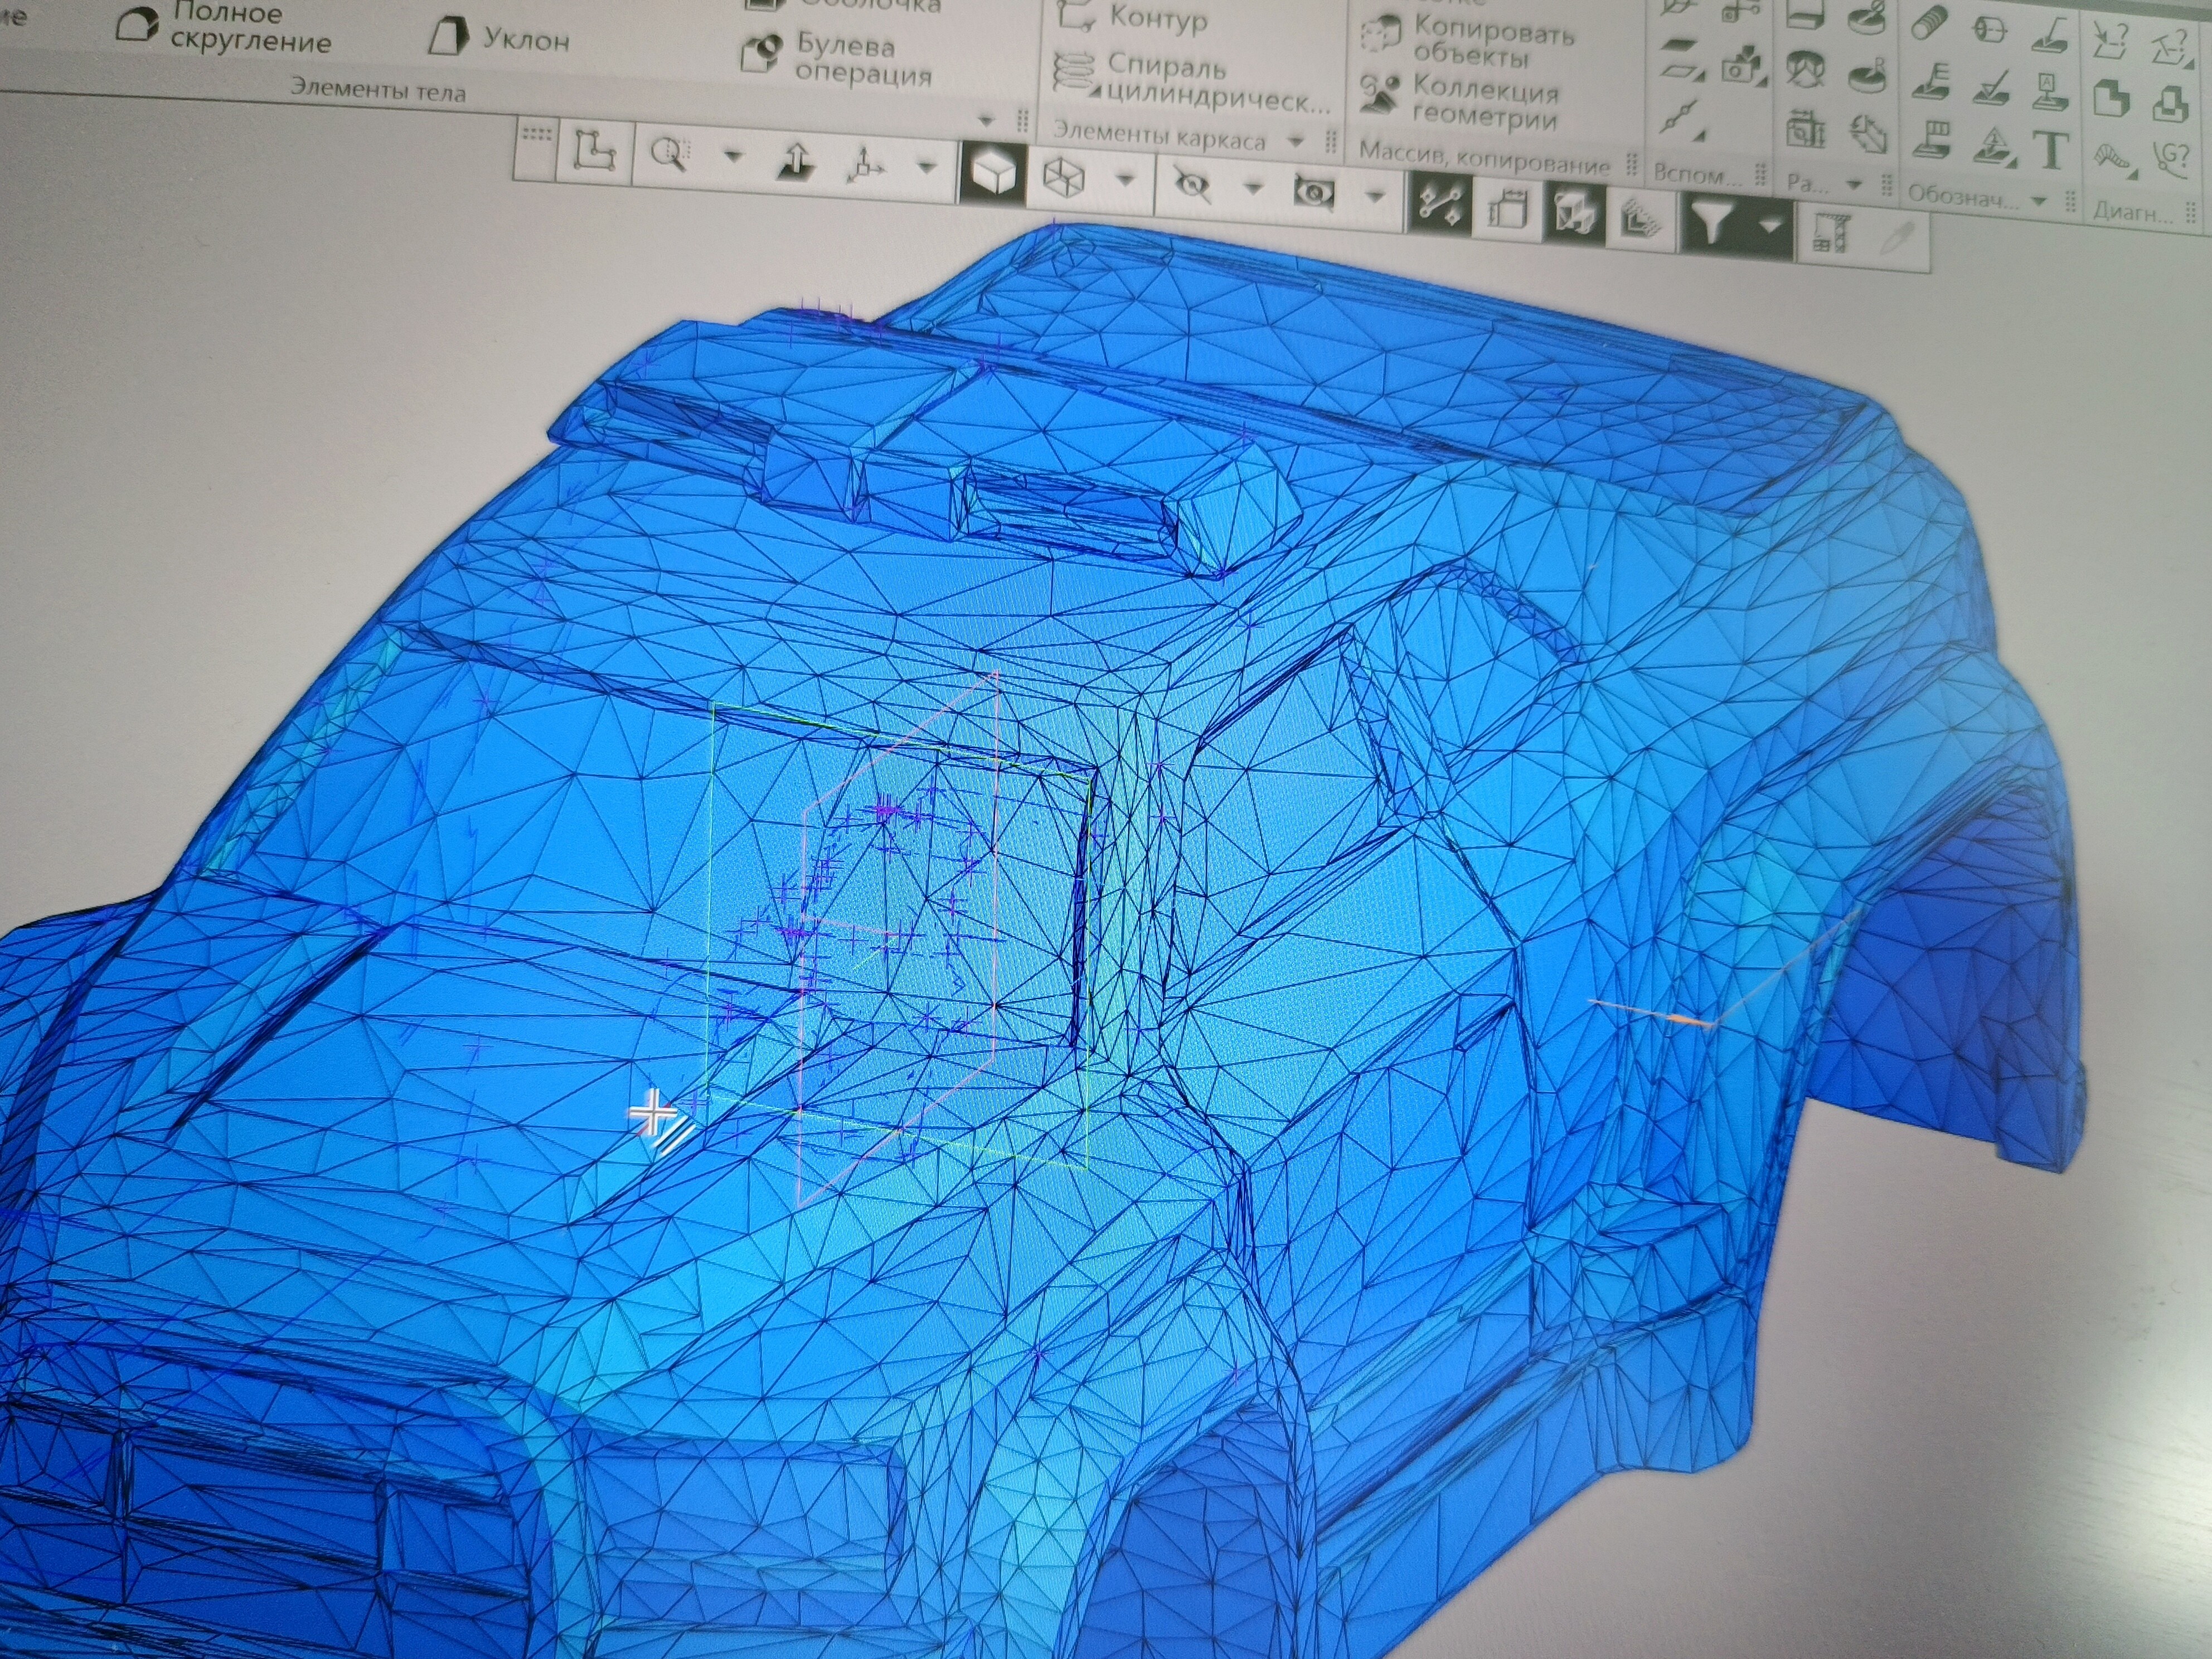Click the Коллекция геометрии command
This screenshot has width=2212, height=1659.
point(1460,102)
